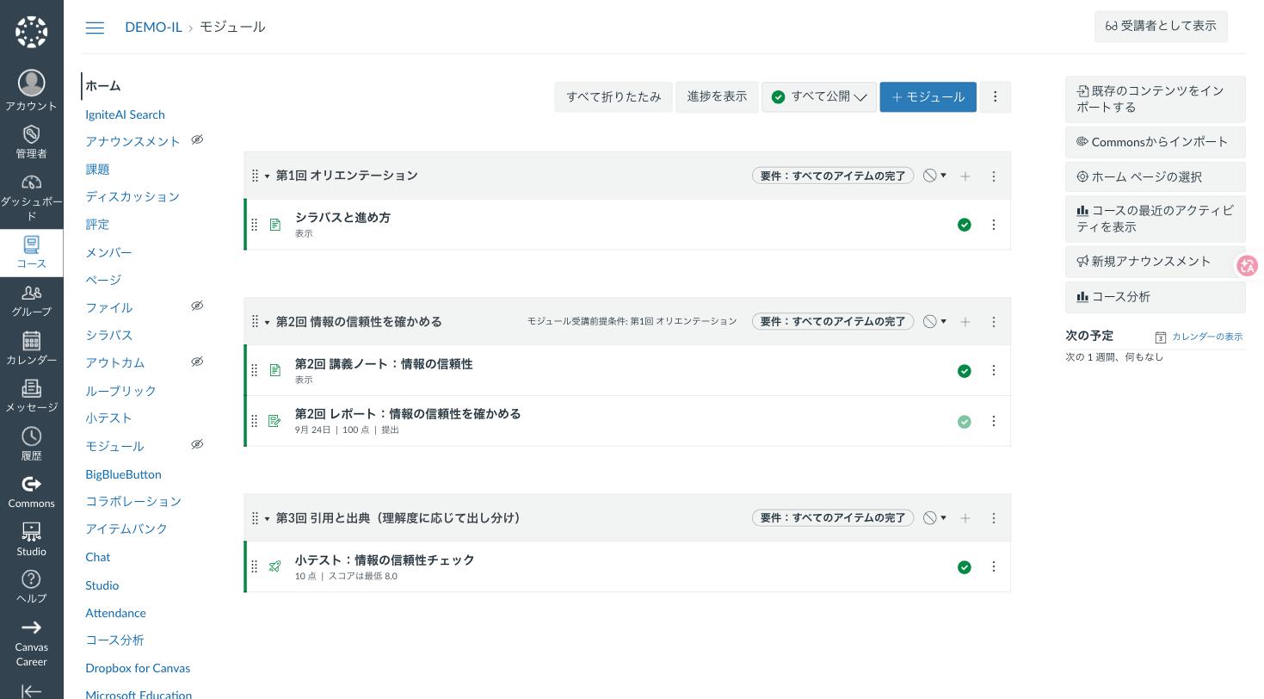Go to ダッシュボード in the global navigation
Viewport: 1264px width, 699px height.
(x=31, y=198)
